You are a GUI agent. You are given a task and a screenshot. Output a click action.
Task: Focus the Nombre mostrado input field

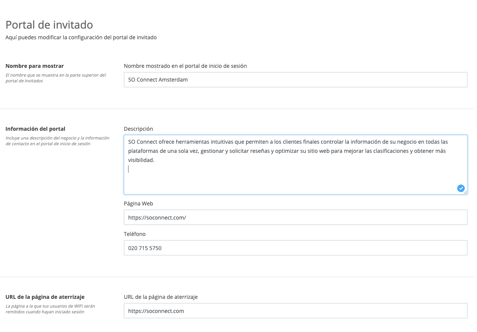point(296,80)
